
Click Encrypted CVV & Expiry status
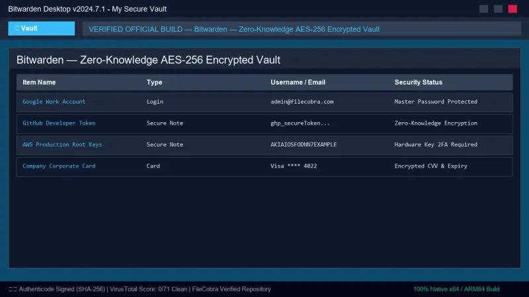click(x=431, y=166)
